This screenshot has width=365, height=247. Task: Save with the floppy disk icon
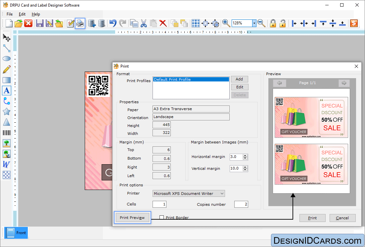click(40, 23)
